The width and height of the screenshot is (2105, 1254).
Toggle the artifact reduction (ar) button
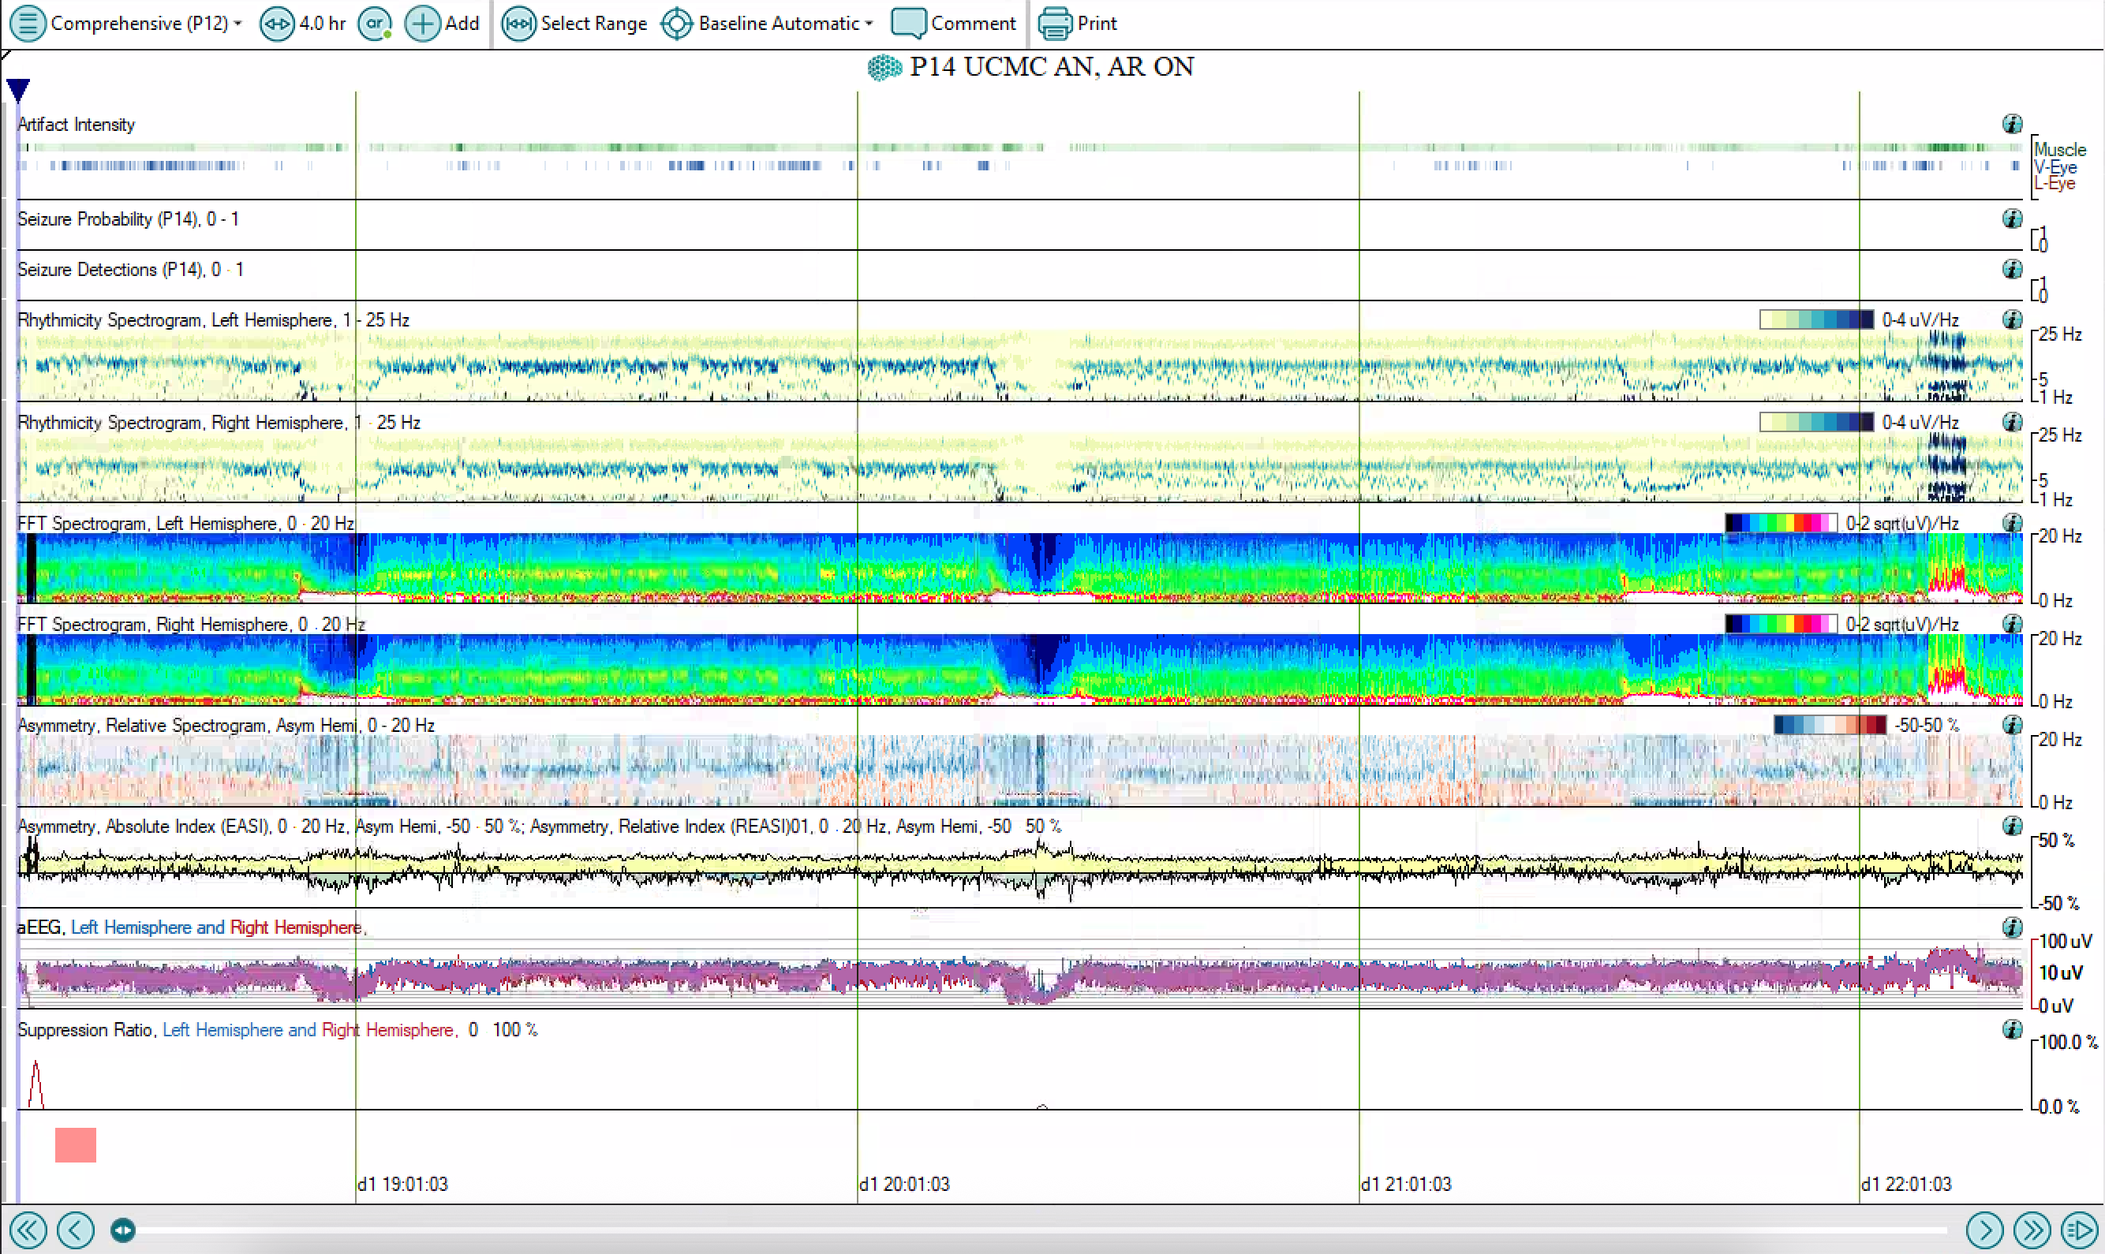(374, 24)
